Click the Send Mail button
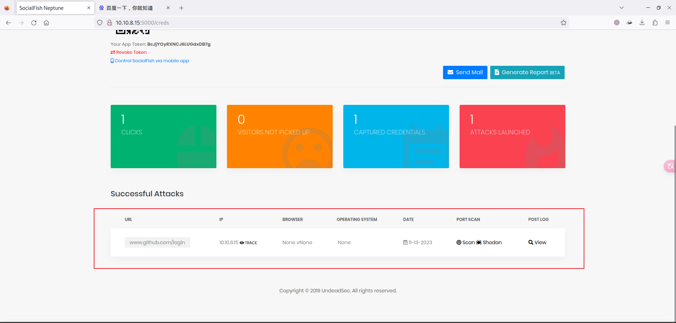 tap(465, 72)
